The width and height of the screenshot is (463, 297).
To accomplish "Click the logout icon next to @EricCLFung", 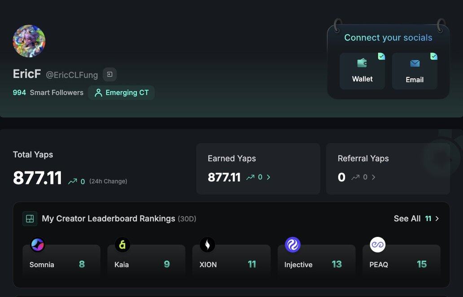I will point(109,74).
